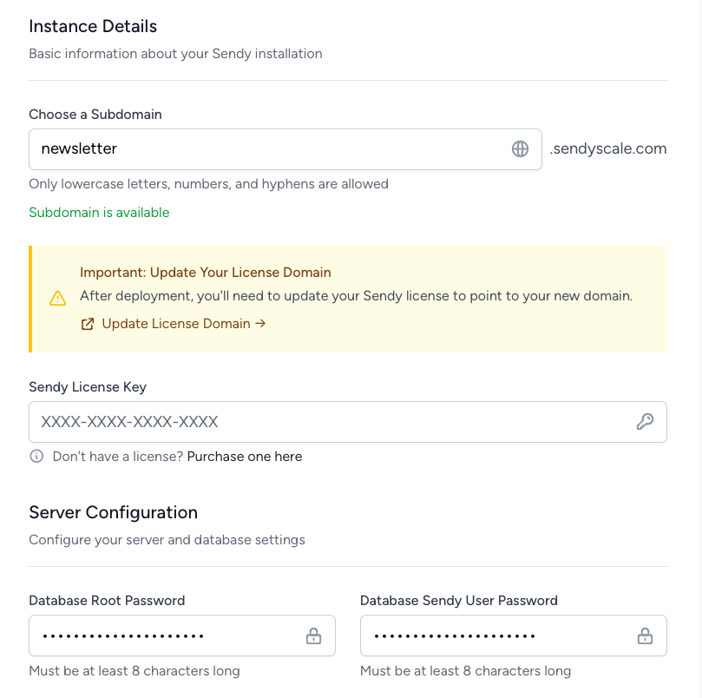Screen dimensions: 702x698
Task: Focus the Database Sendy User Password field
Action: coord(514,635)
